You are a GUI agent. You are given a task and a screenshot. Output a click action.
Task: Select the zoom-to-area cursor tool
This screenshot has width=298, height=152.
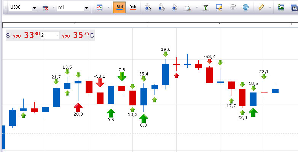tap(174, 7)
